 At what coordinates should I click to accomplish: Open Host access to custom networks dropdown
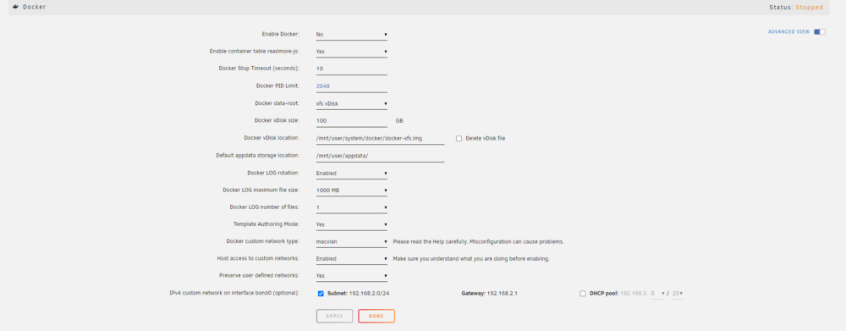point(352,259)
